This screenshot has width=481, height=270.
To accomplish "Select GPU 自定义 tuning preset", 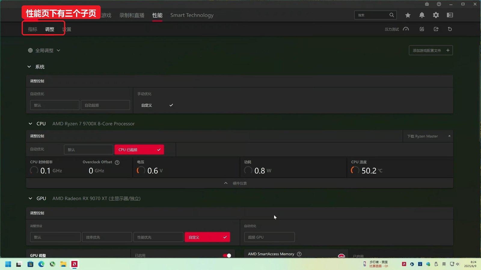I will point(207,237).
